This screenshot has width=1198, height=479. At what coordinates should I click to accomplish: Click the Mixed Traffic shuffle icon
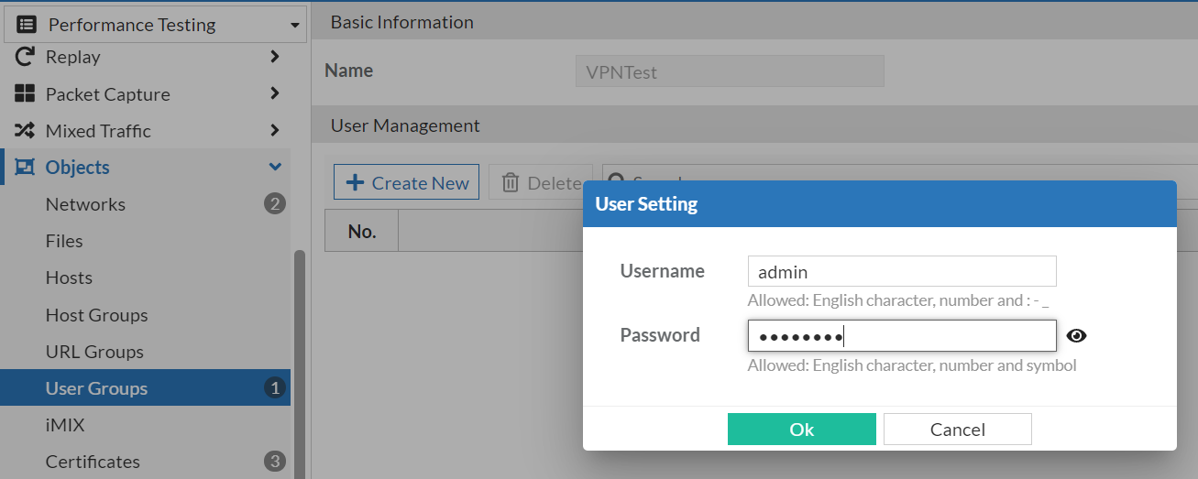point(25,131)
